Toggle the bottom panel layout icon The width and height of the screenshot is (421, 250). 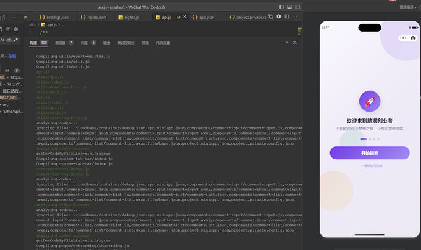coord(289,7)
